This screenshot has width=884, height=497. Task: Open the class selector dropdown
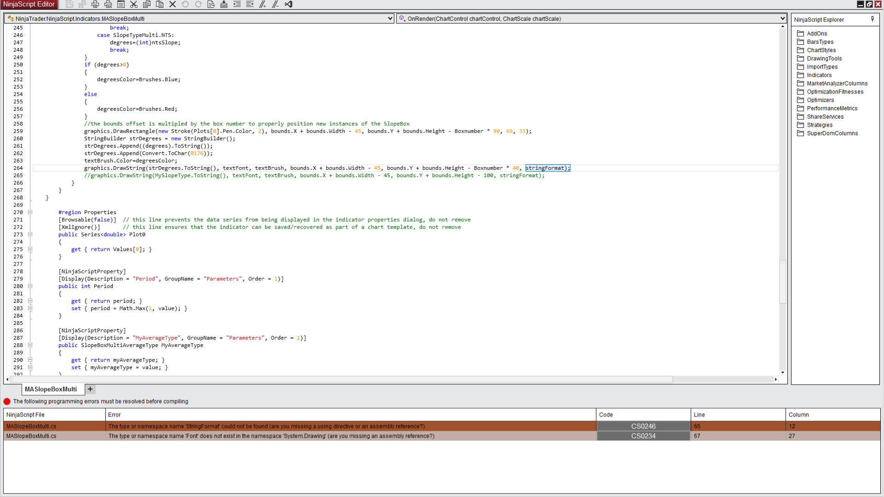point(390,18)
